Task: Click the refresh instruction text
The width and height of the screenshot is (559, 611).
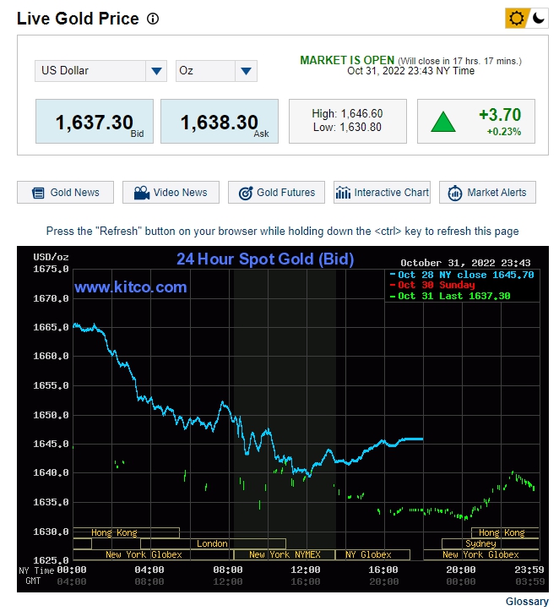Action: [x=282, y=231]
